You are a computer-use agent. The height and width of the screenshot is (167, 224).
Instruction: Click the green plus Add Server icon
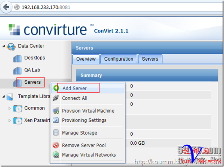[56, 88]
